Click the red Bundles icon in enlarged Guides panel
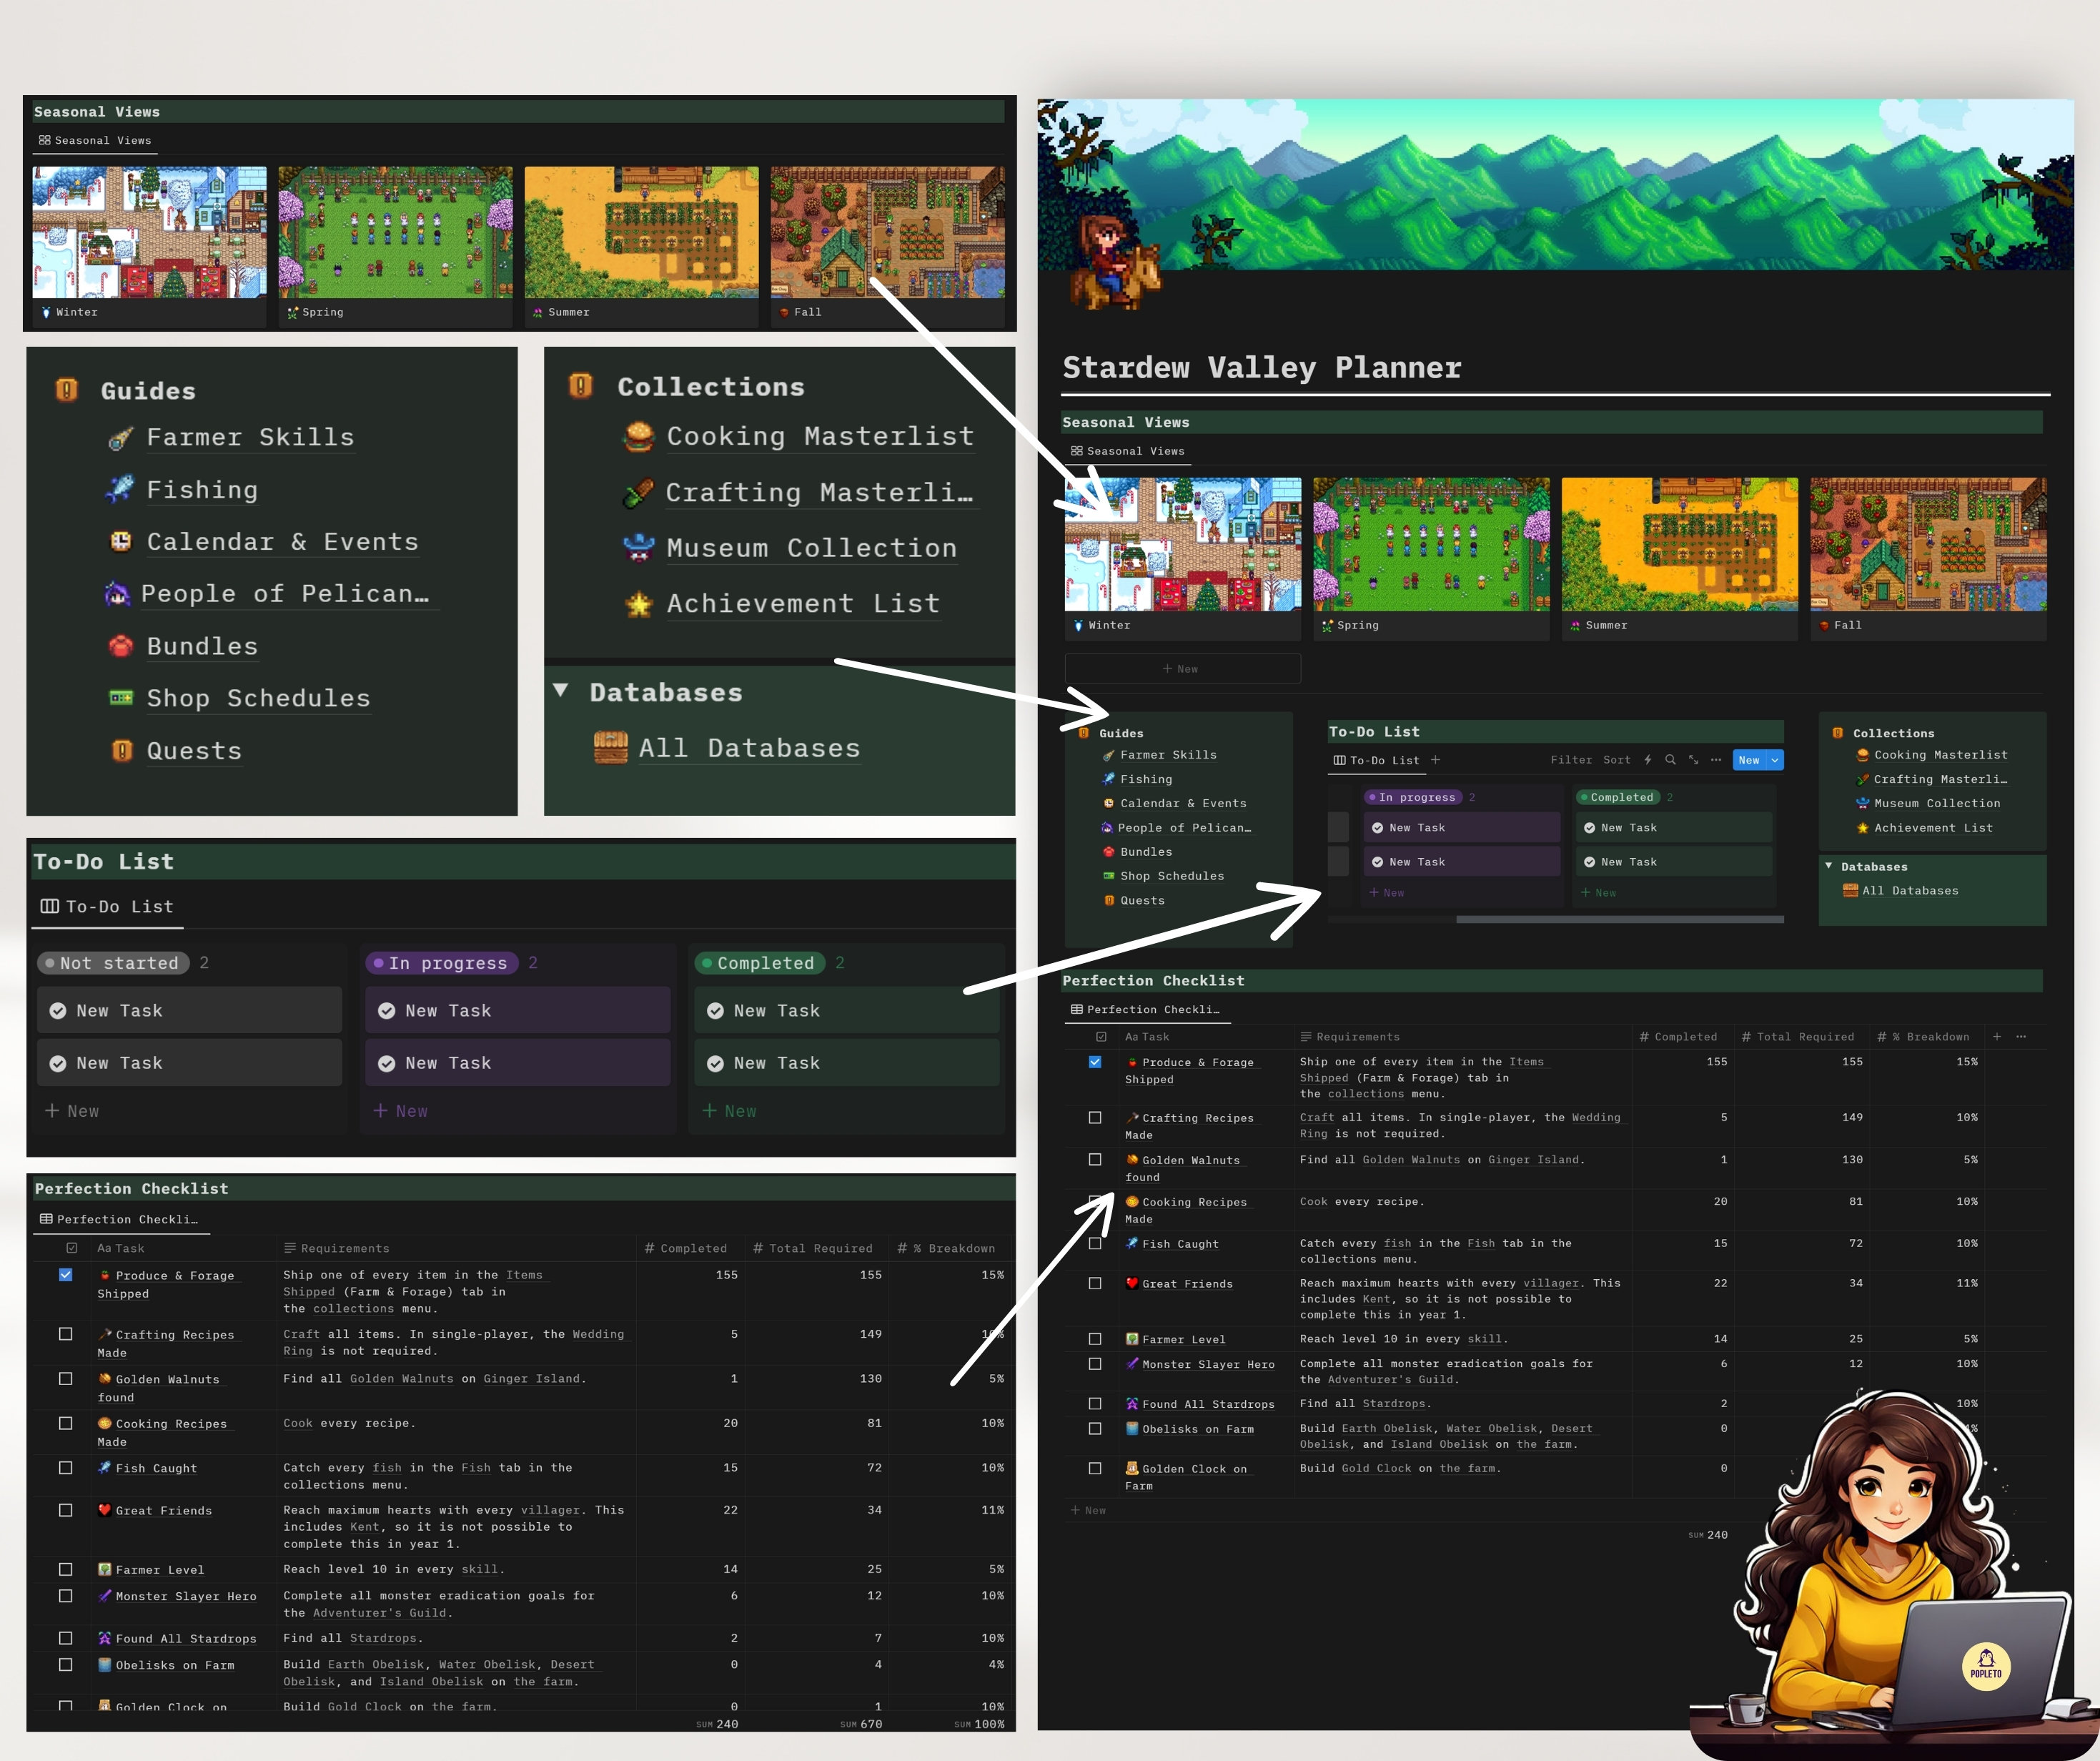 (120, 646)
